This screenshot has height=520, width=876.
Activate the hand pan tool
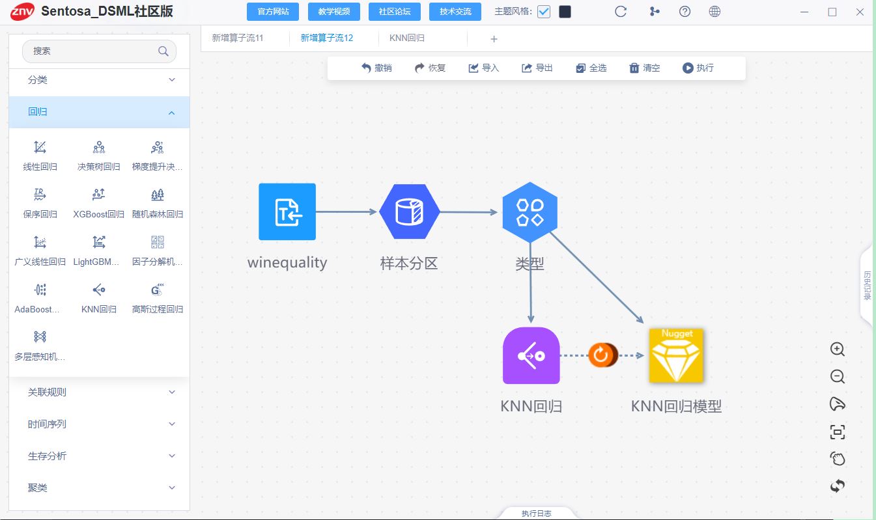pyautogui.click(x=838, y=459)
